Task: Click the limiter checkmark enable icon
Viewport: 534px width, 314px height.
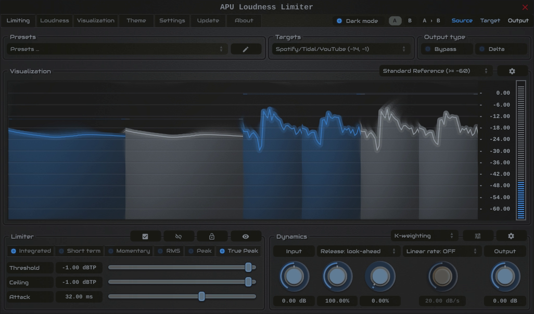Action: click(x=145, y=237)
